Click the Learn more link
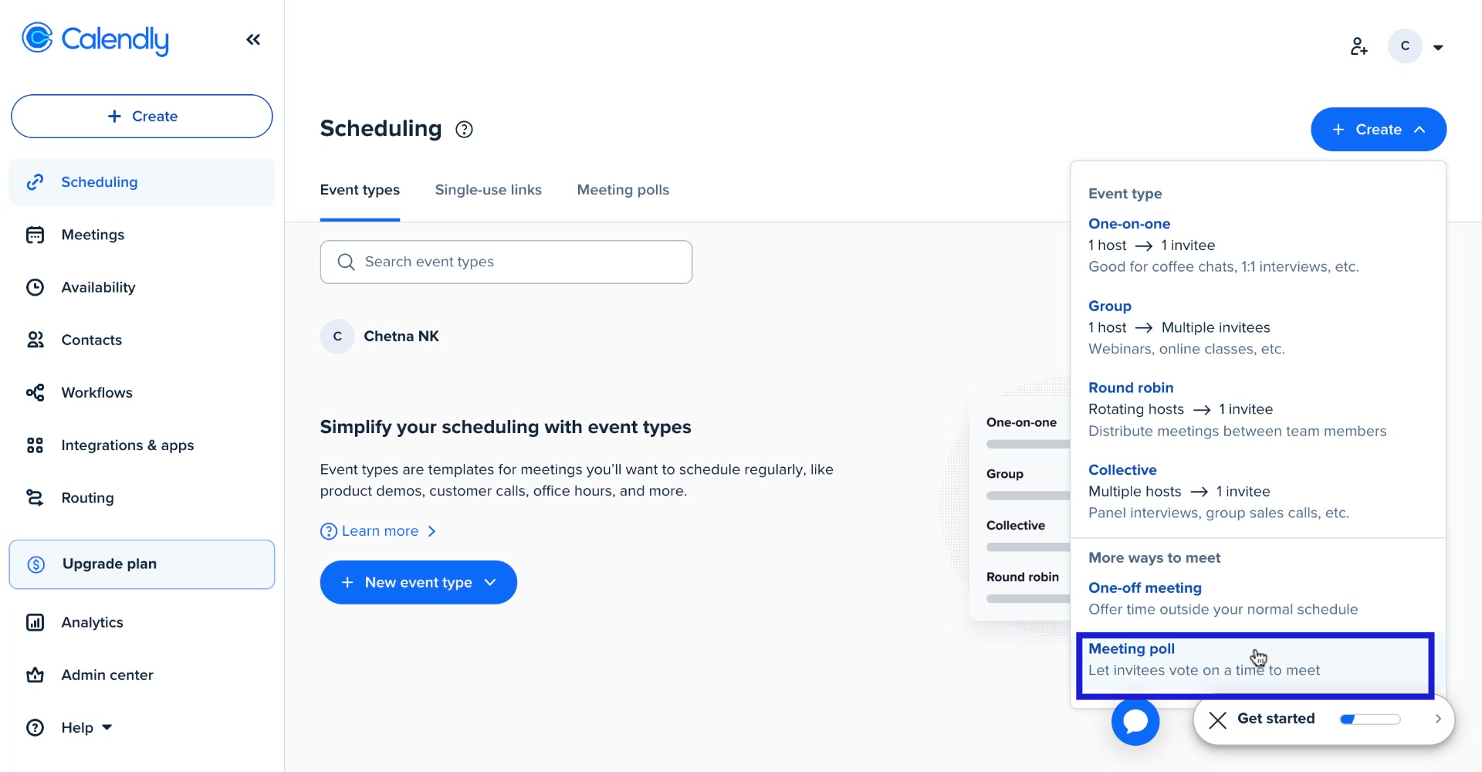1482x772 pixels. (379, 531)
